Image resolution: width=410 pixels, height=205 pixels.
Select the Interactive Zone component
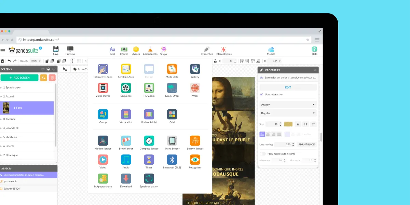[x=103, y=69]
